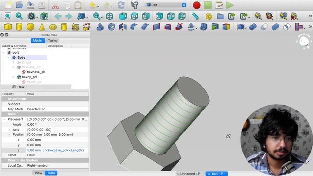Fit all content in view
Image resolution: width=313 pixels, height=176 pixels.
click(x=8, y=16)
